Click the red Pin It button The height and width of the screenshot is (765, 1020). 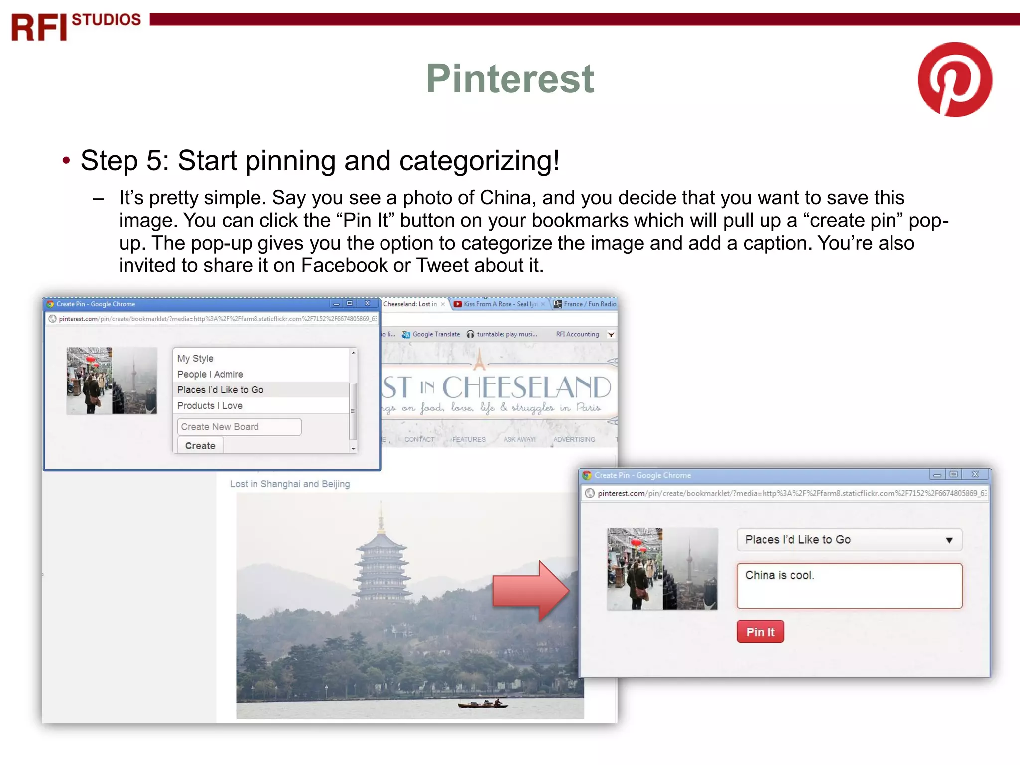760,632
